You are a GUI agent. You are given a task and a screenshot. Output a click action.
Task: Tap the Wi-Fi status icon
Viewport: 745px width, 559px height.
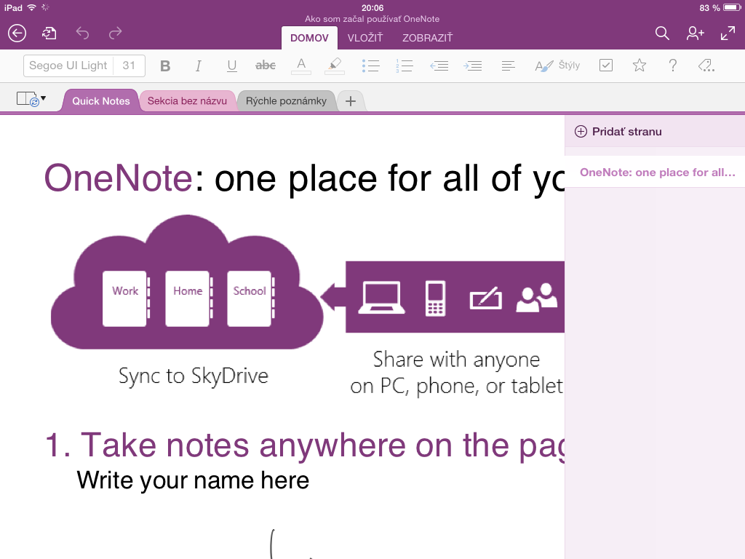pos(32,7)
